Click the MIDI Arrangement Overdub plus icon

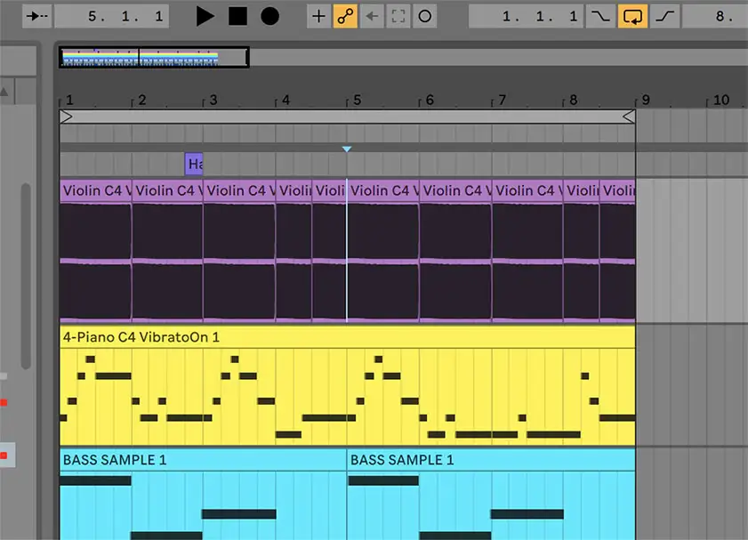(318, 16)
